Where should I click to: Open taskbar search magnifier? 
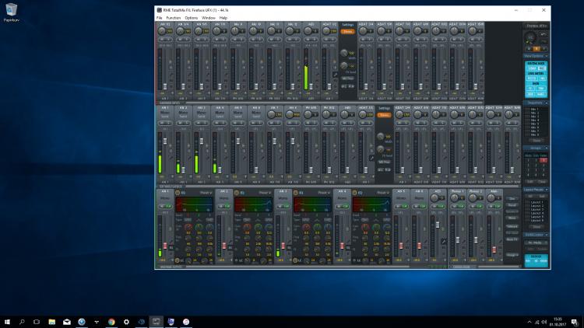pyautogui.click(x=22, y=322)
